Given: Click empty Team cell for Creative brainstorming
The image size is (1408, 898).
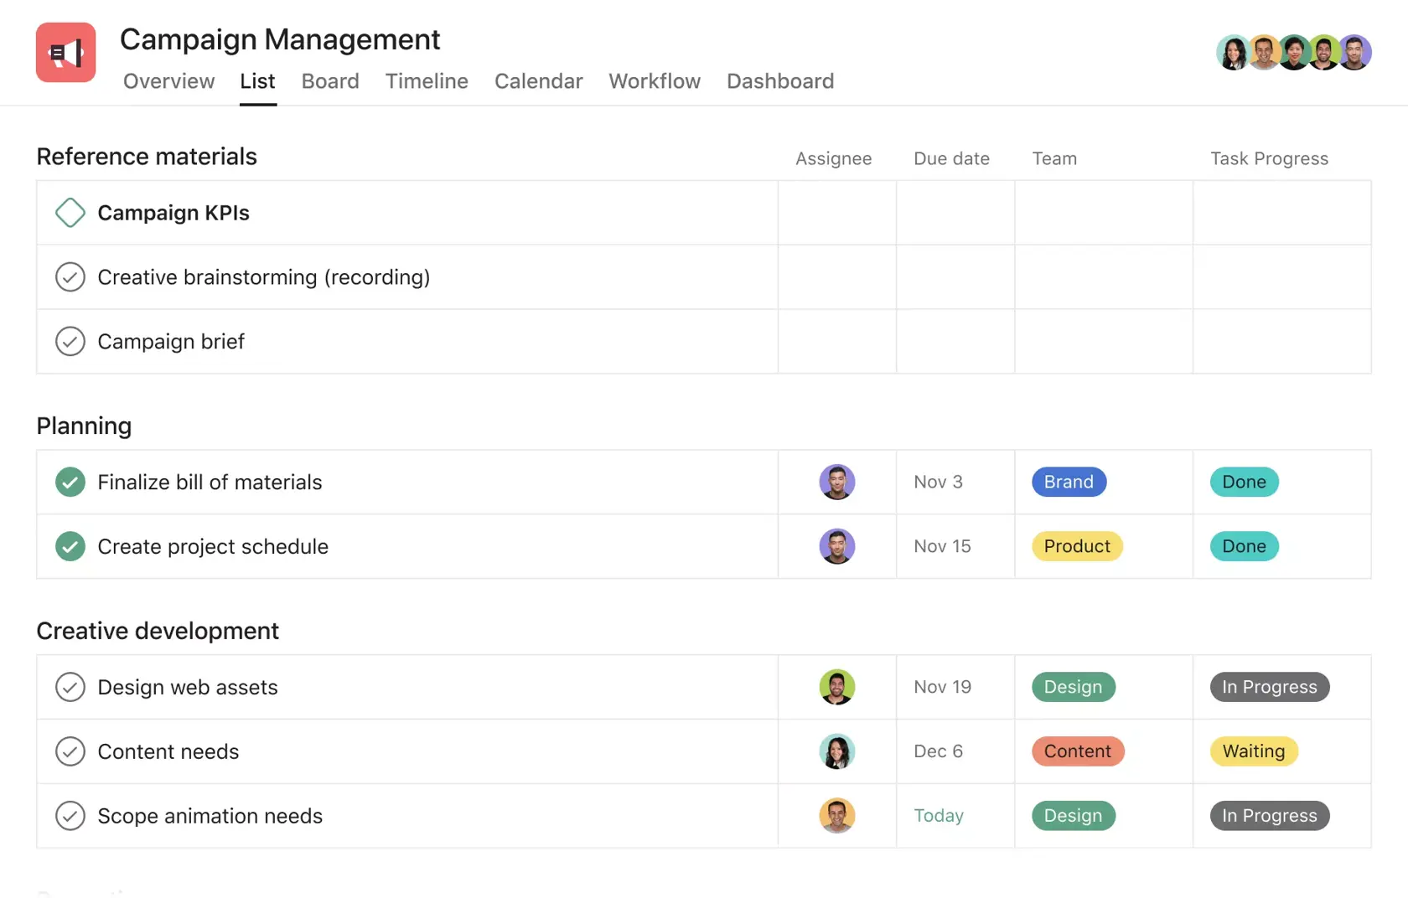Looking at the screenshot, I should (1104, 277).
